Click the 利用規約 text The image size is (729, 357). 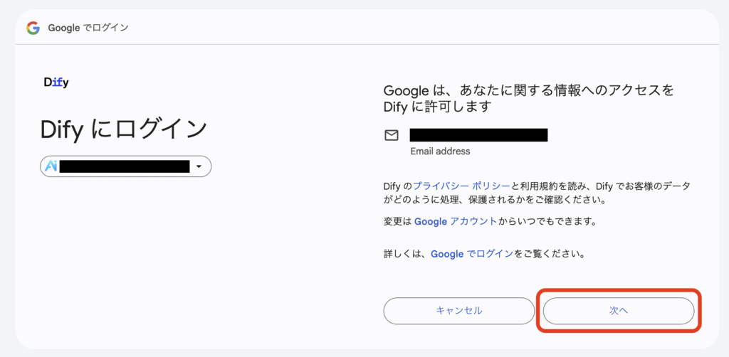tap(538, 186)
